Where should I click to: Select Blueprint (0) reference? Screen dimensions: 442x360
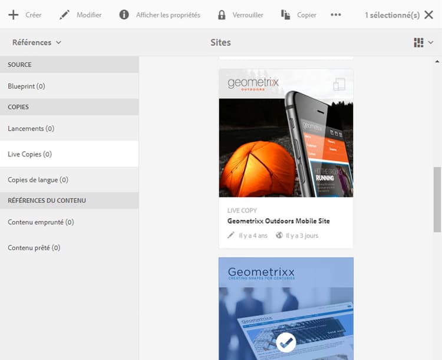coord(69,86)
